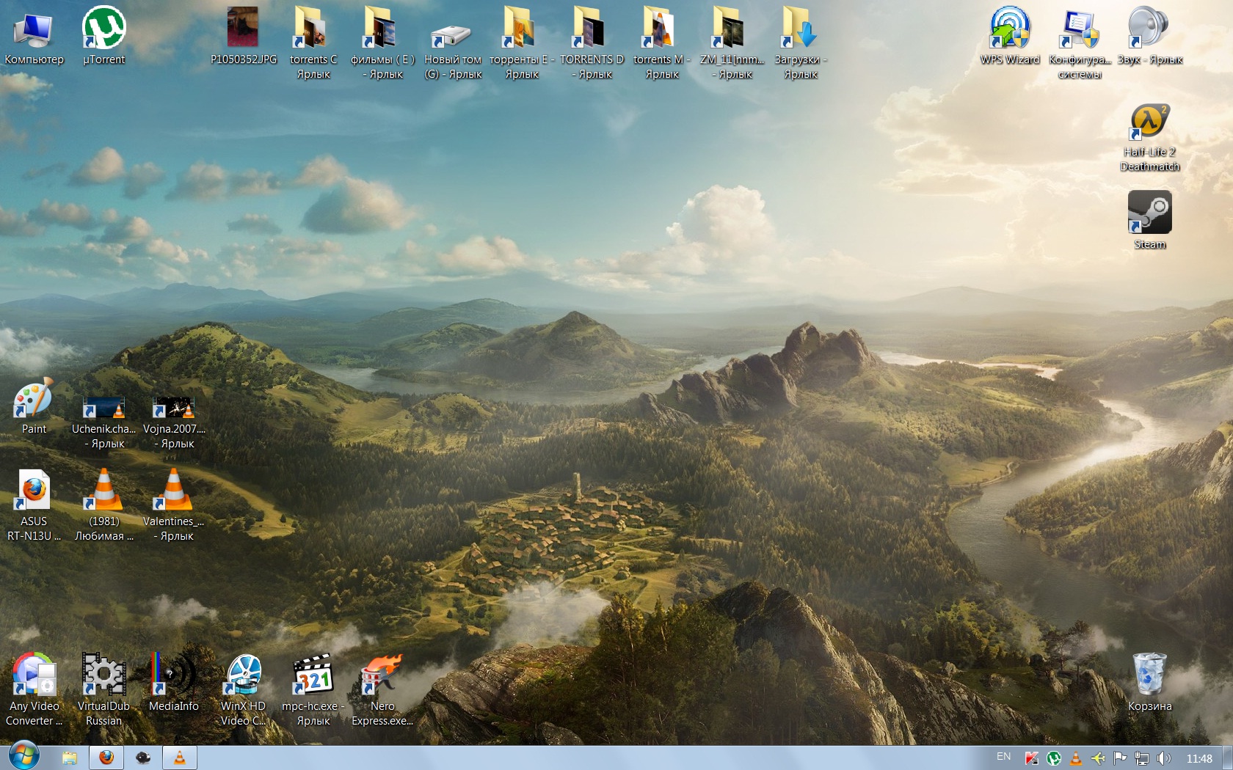Screen dimensions: 1233x770
Task: Open the EN language selector
Action: pos(1003,757)
